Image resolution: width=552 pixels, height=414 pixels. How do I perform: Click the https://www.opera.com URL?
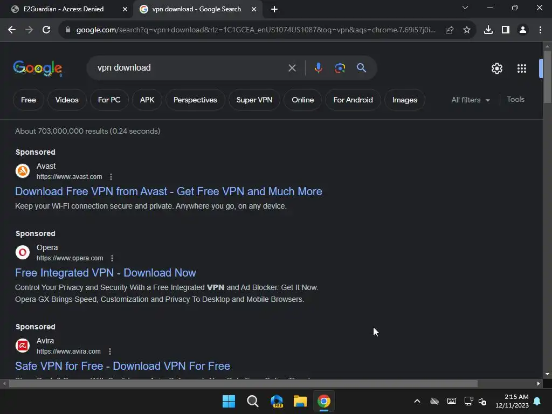click(x=70, y=258)
